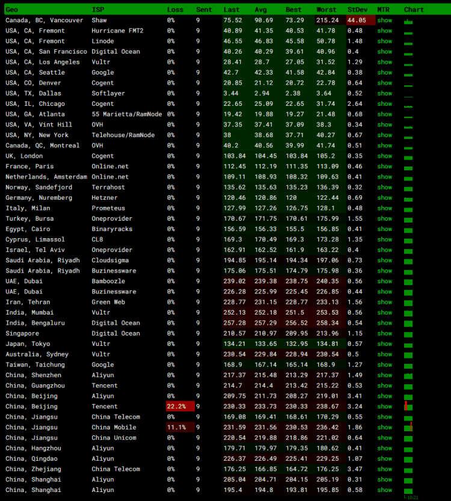Click the StDev column header

(357, 10)
